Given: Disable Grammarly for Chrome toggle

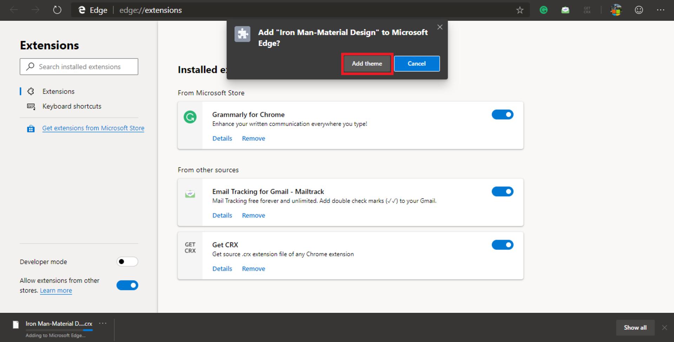Looking at the screenshot, I should coord(502,115).
